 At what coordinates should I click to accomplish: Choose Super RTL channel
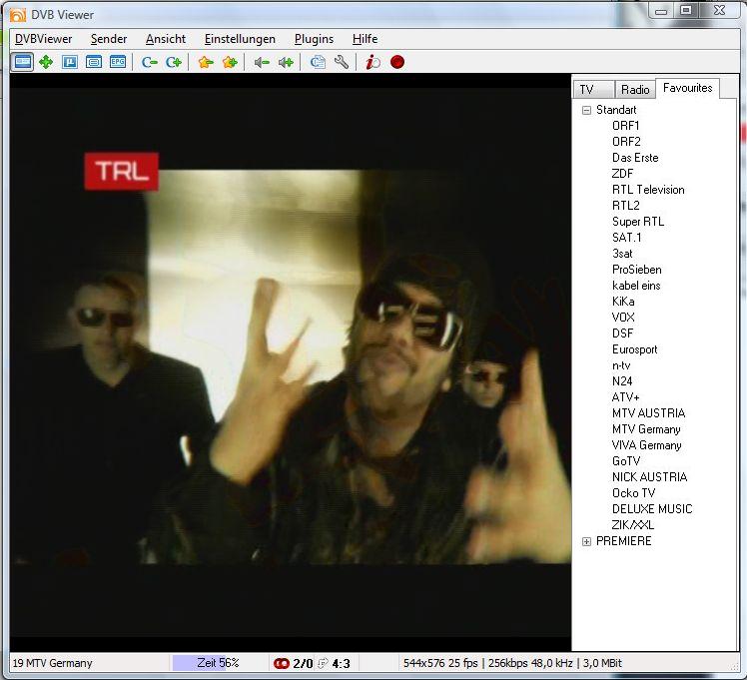[x=638, y=222]
